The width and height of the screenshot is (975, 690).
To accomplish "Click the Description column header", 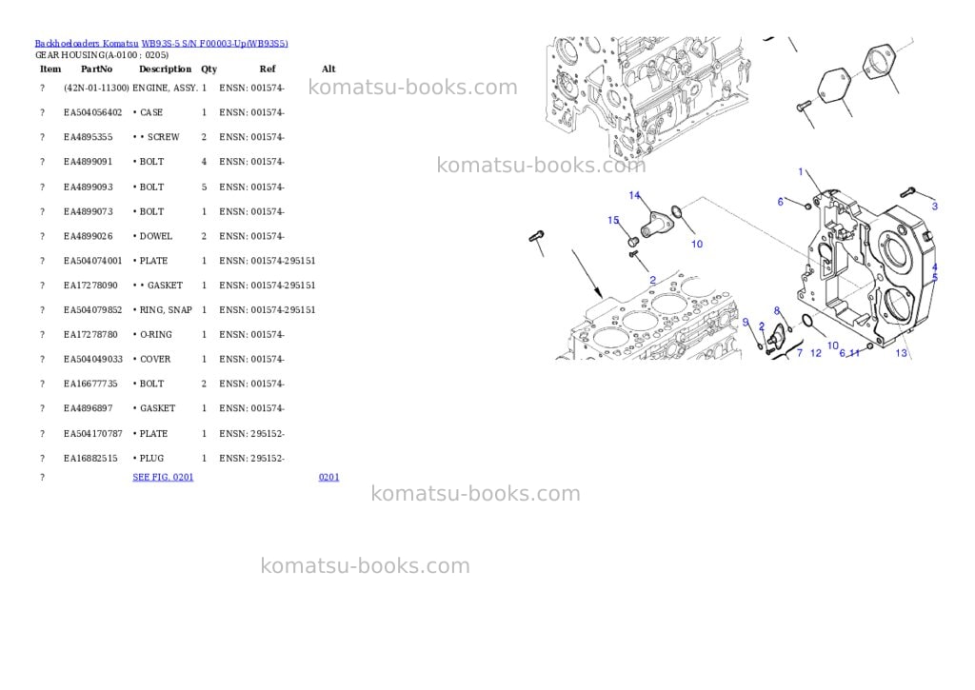I will [x=165, y=69].
